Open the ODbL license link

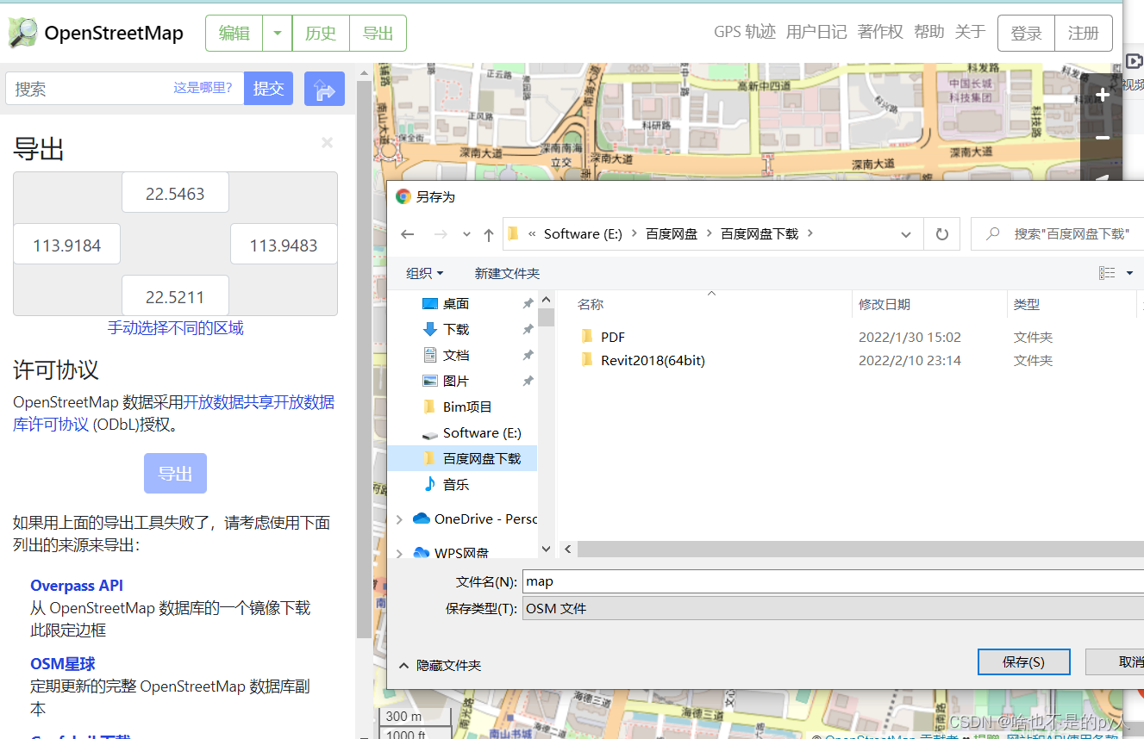[173, 413]
